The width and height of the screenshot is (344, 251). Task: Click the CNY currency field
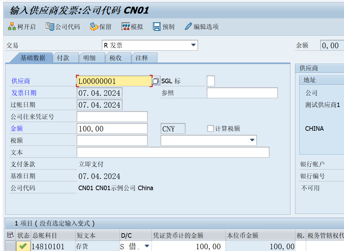(173, 128)
